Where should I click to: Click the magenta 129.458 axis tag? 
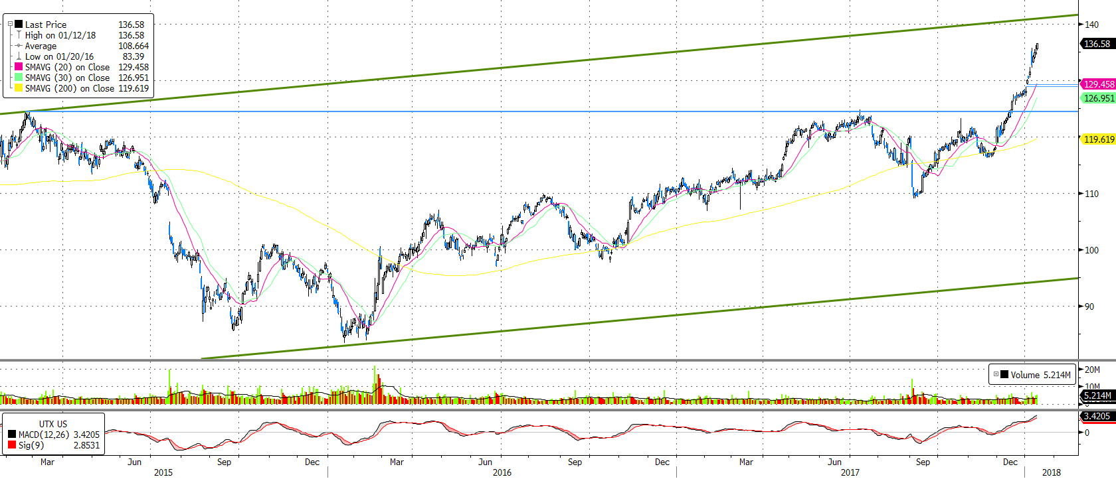click(1099, 84)
